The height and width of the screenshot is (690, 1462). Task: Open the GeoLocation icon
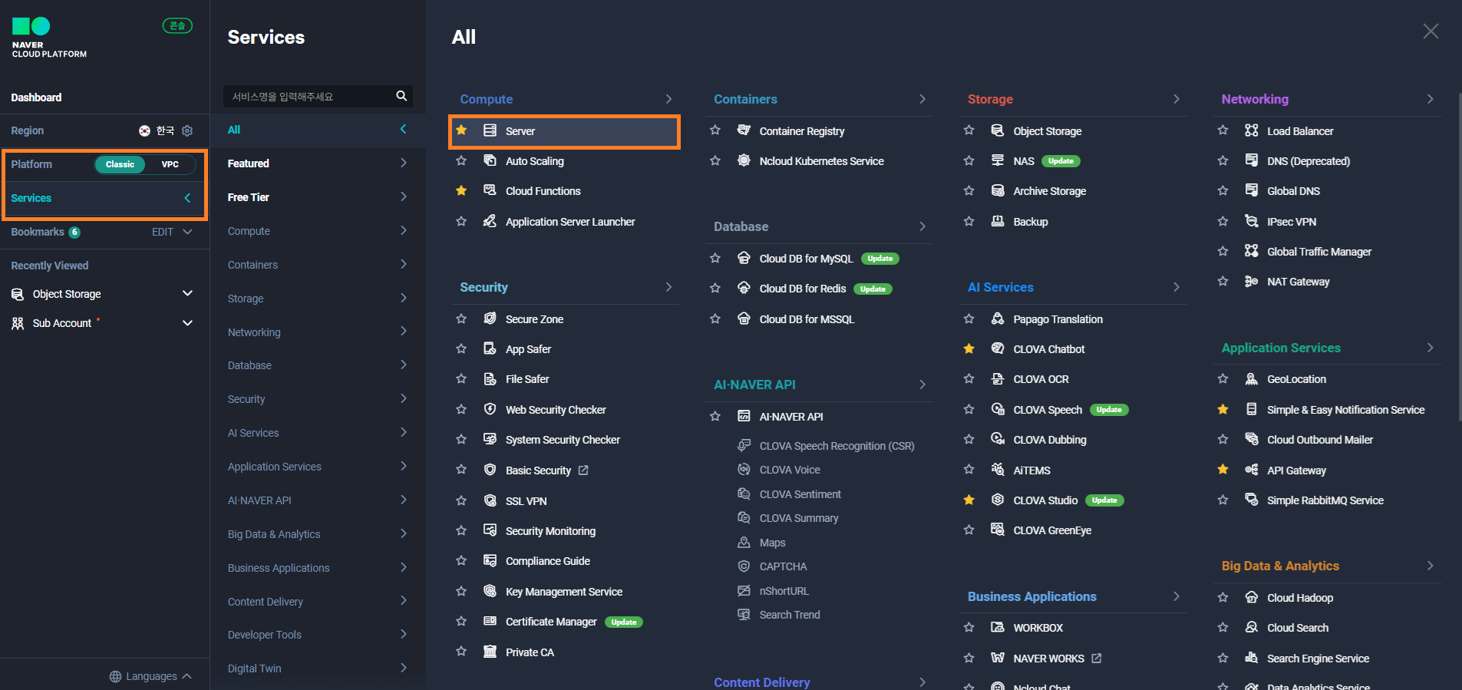tap(1252, 378)
